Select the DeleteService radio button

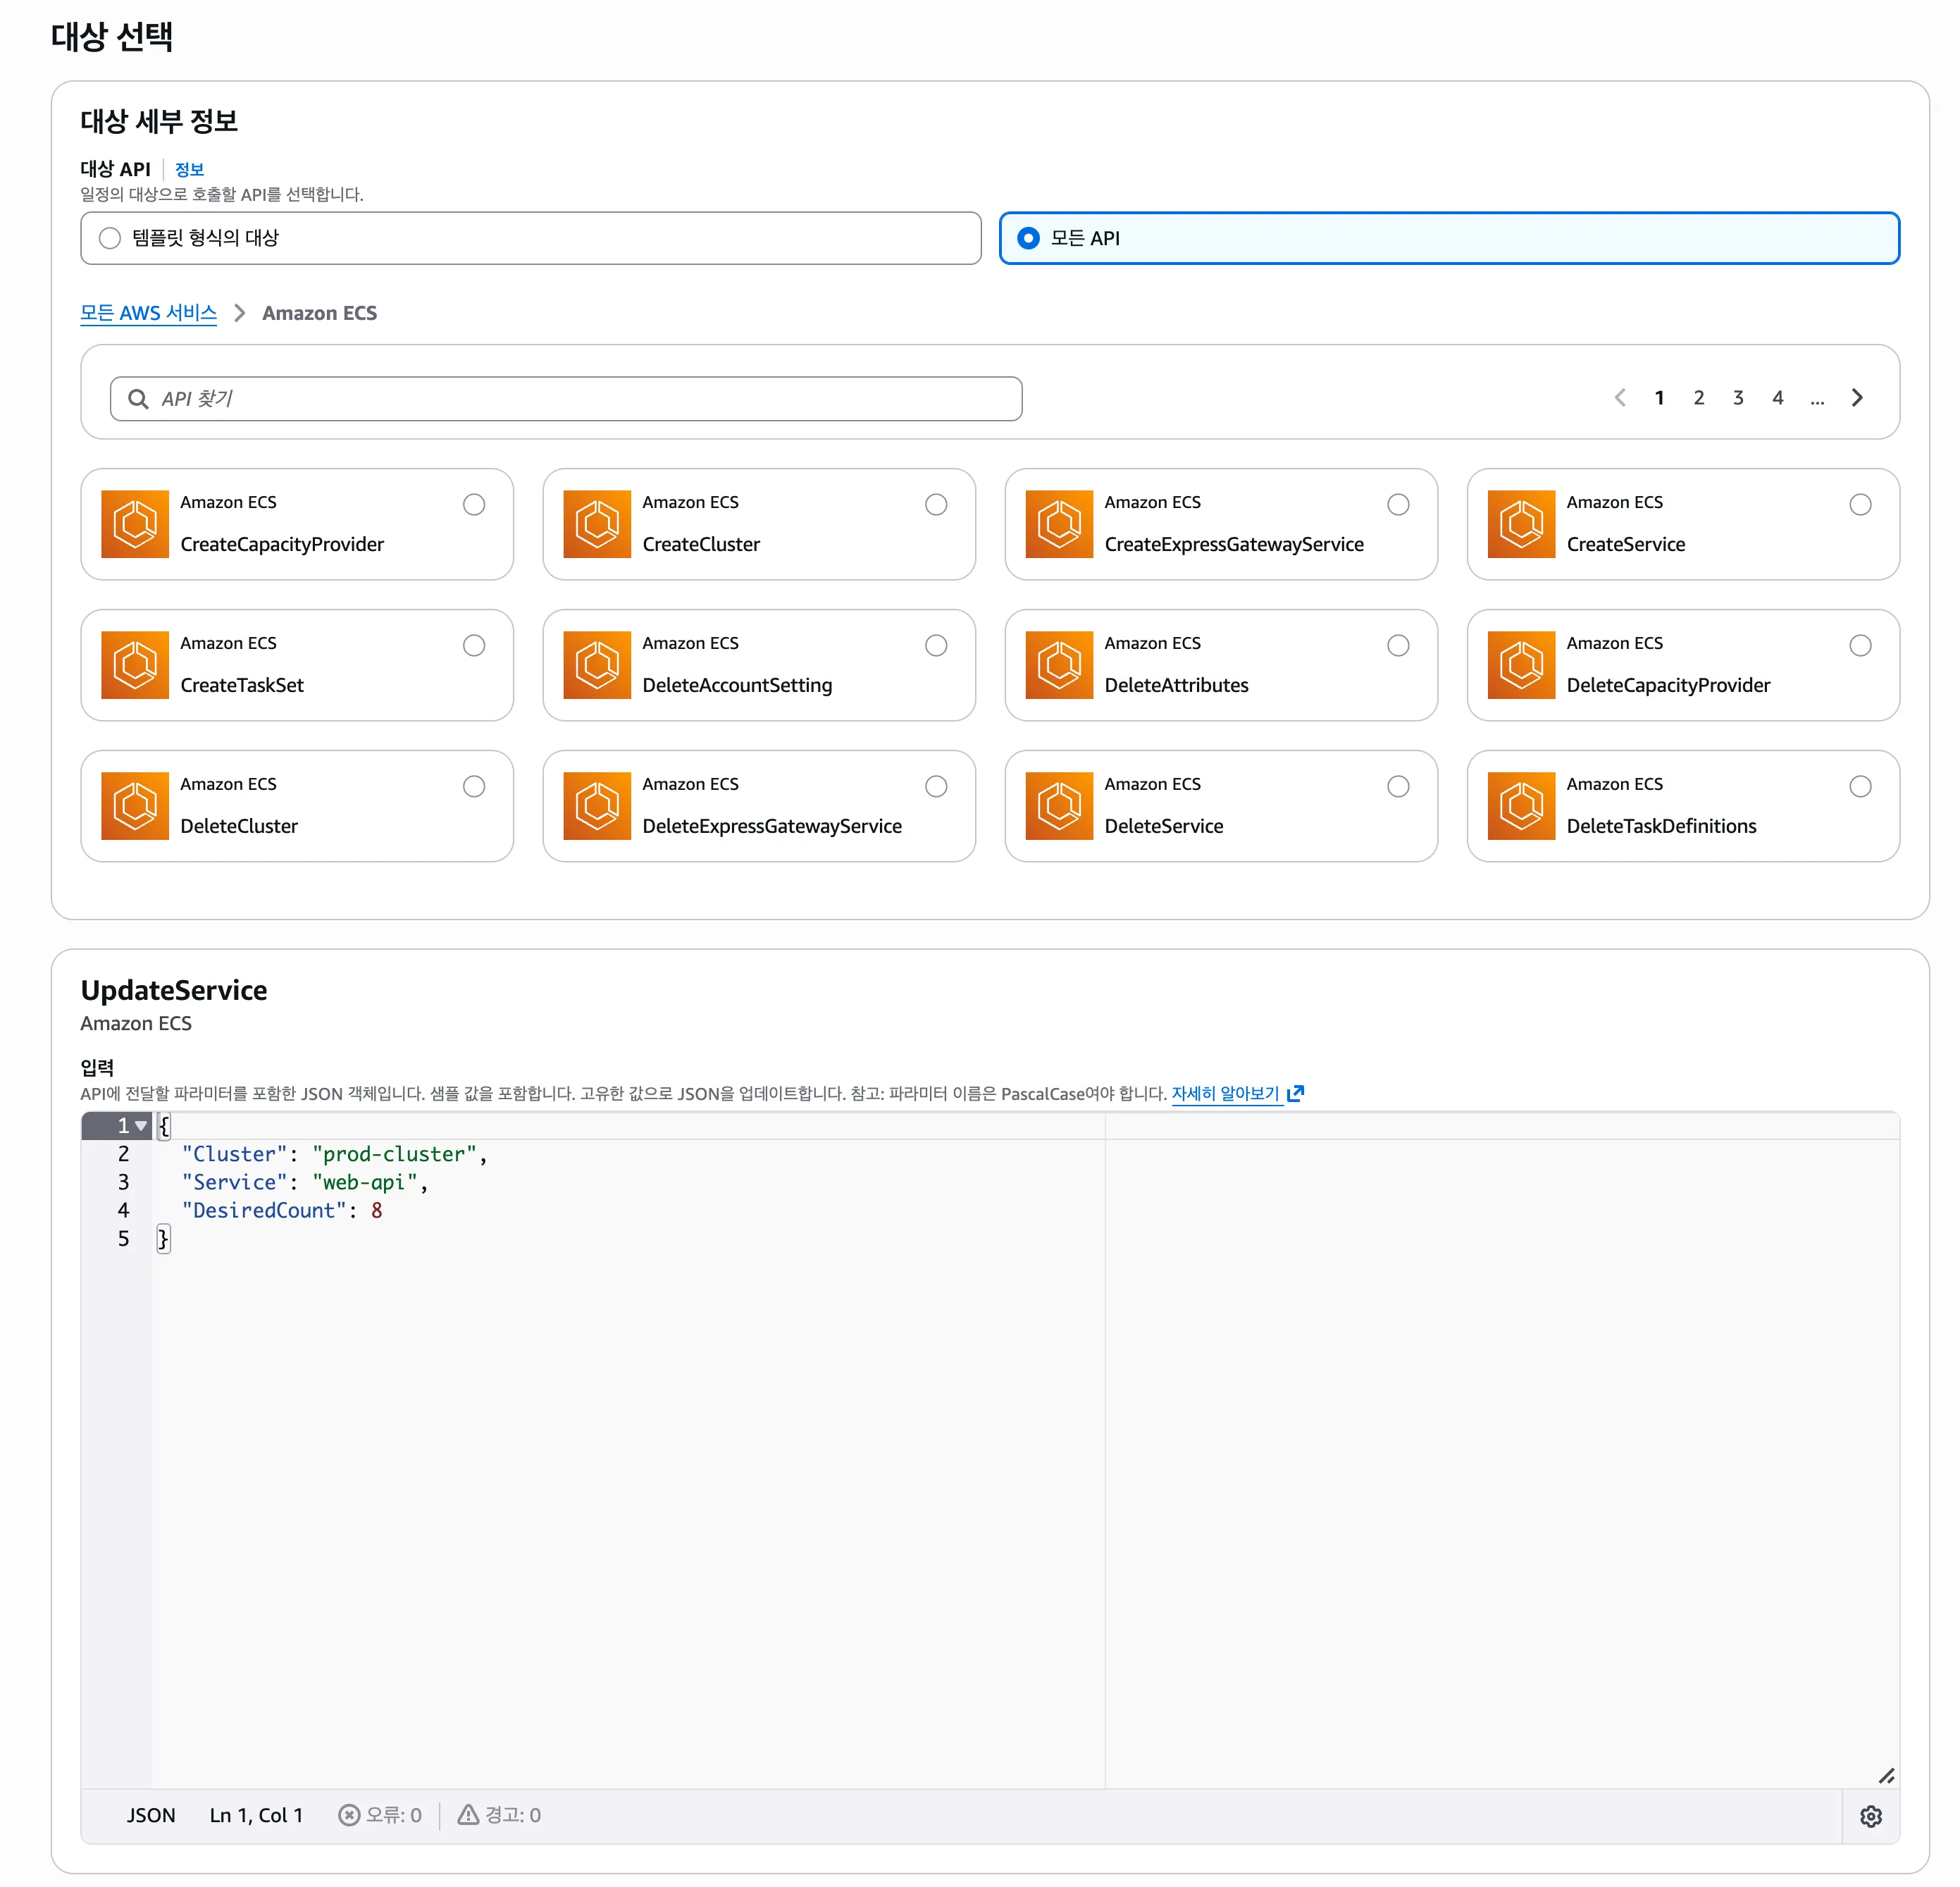point(1398,786)
